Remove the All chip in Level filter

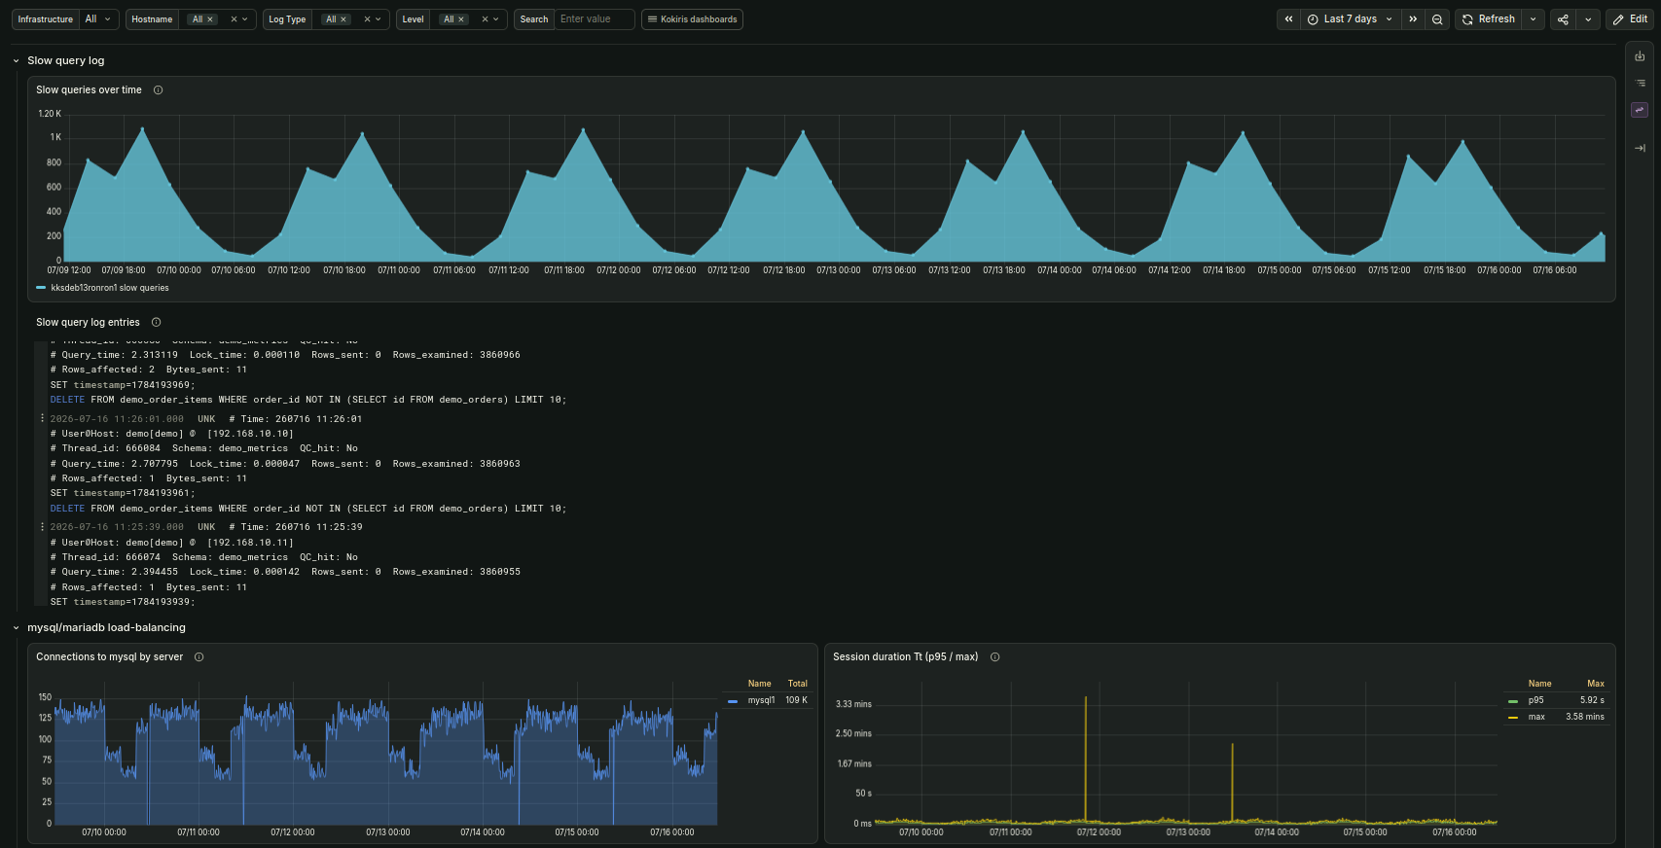coord(461,19)
